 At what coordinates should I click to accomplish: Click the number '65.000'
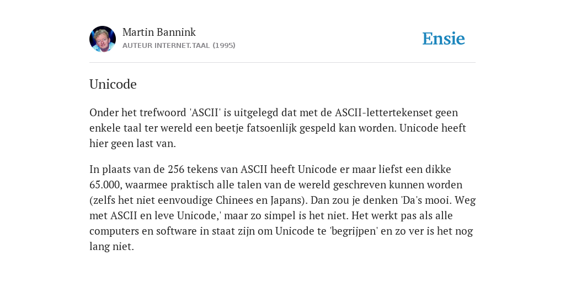(x=104, y=185)
